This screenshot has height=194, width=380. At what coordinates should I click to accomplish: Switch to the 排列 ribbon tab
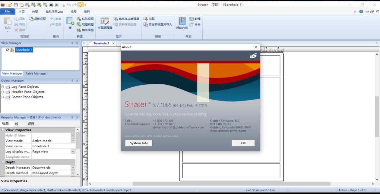pyautogui.click(x=87, y=12)
